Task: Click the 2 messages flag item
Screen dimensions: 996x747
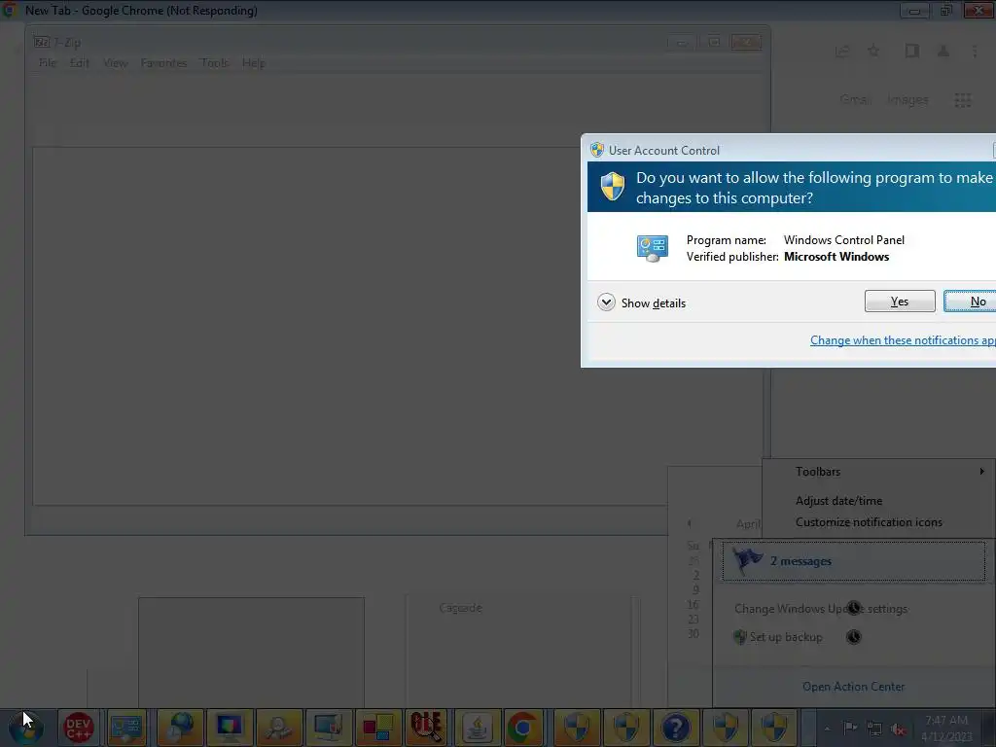Action: click(854, 561)
